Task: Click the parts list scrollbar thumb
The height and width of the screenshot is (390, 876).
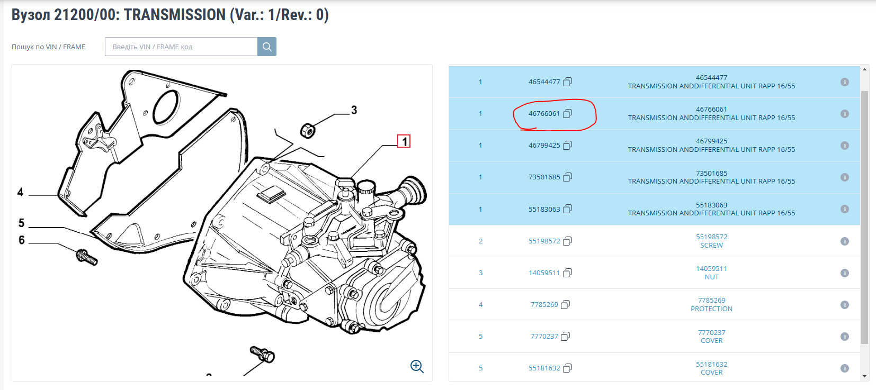Action: coord(865,217)
